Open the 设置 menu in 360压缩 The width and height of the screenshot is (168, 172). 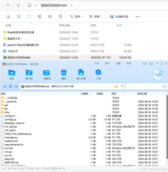118,63
